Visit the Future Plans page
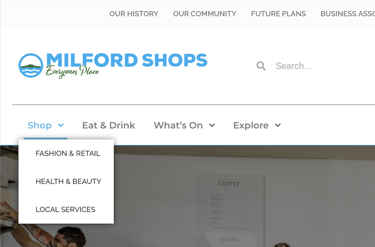 click(x=278, y=14)
